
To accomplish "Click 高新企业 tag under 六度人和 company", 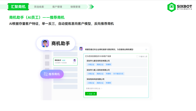I will 100,74.
